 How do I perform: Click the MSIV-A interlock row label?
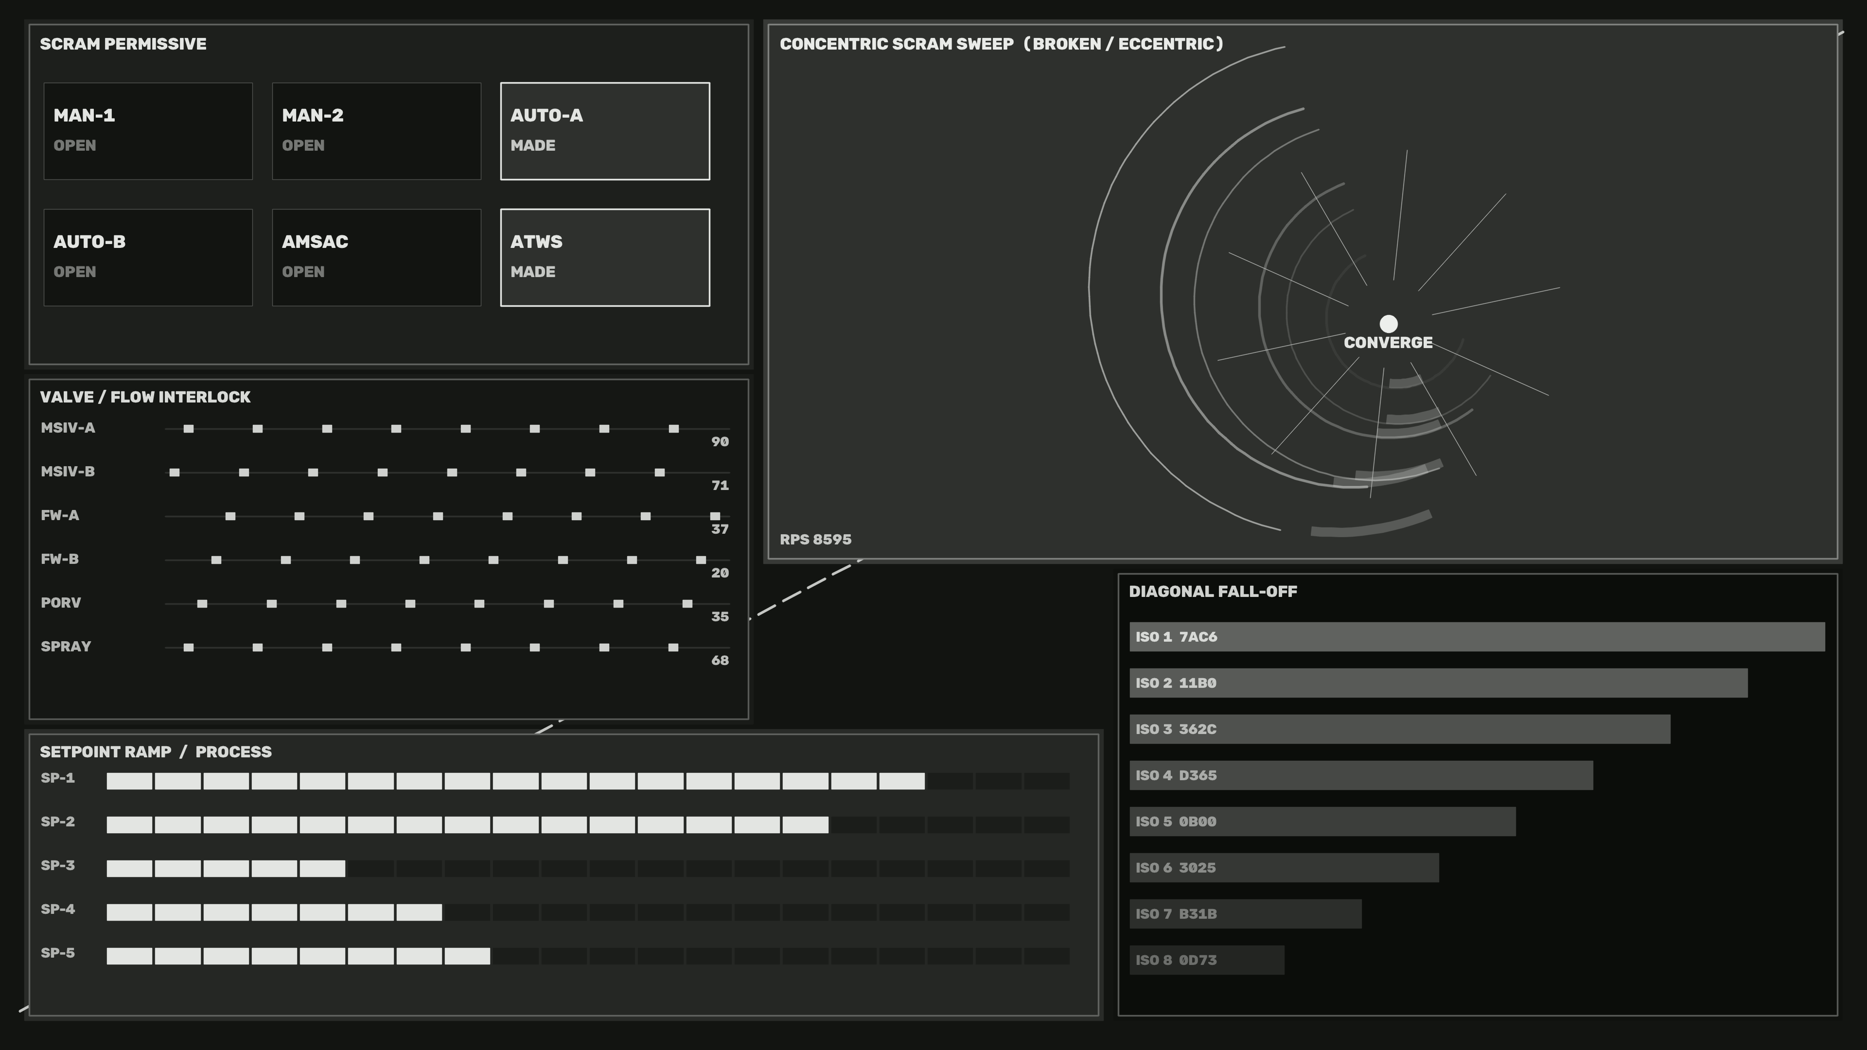tap(68, 428)
